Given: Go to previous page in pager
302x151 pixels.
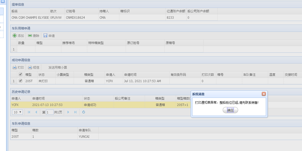Looking at the screenshot, I should click(36, 112).
